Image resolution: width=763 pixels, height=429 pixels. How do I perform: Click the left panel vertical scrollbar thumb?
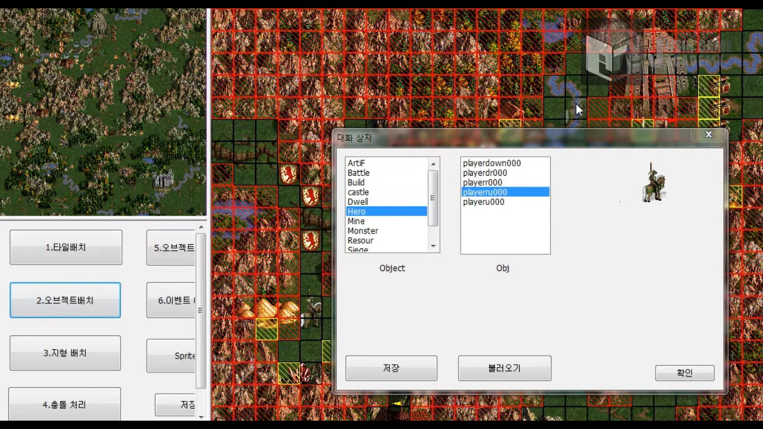(x=201, y=310)
